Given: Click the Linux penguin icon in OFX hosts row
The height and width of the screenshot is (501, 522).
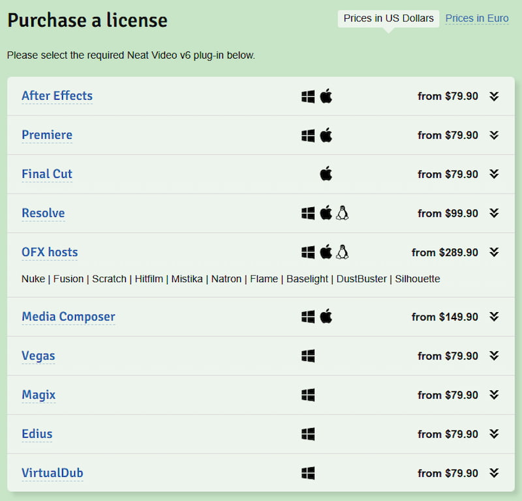Looking at the screenshot, I should click(342, 252).
